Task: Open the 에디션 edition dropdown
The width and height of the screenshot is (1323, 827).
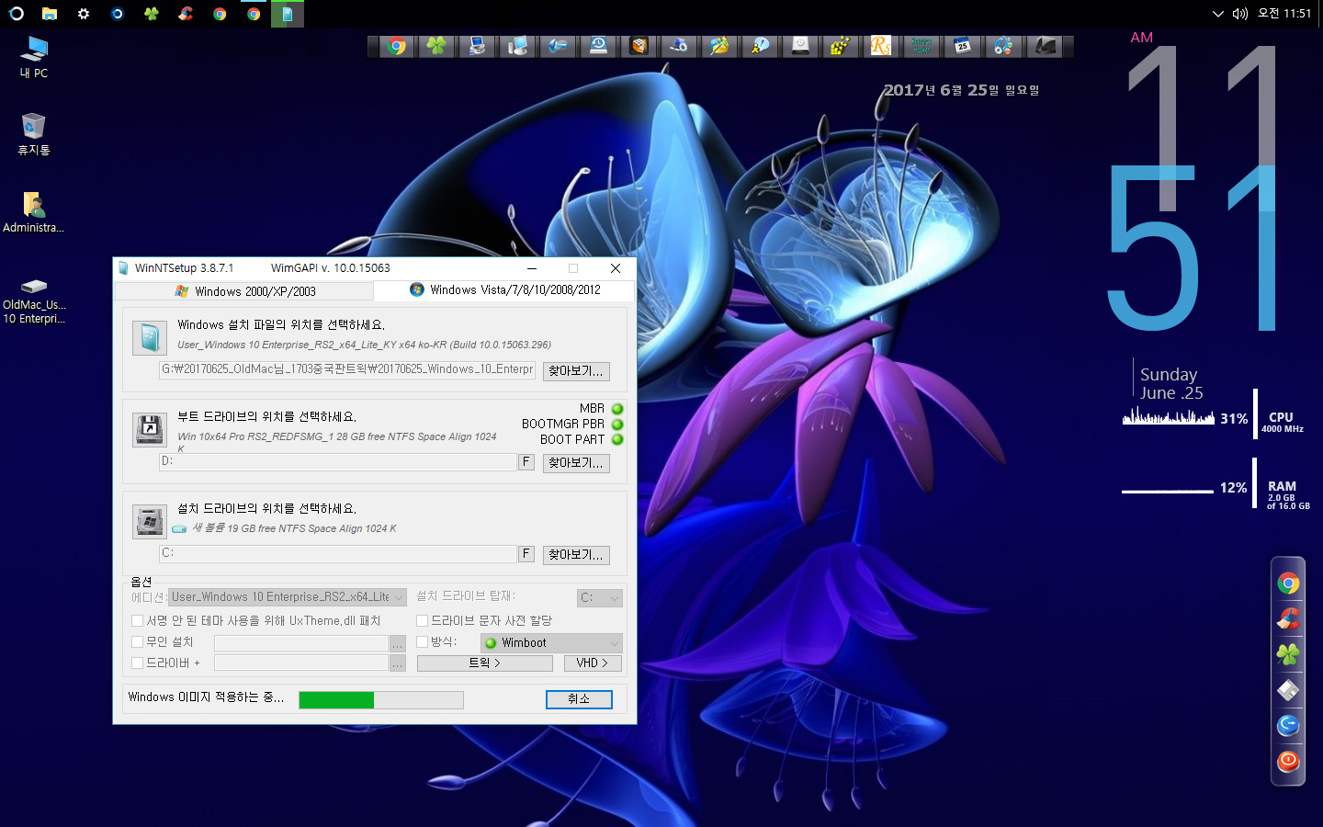Action: point(288,597)
